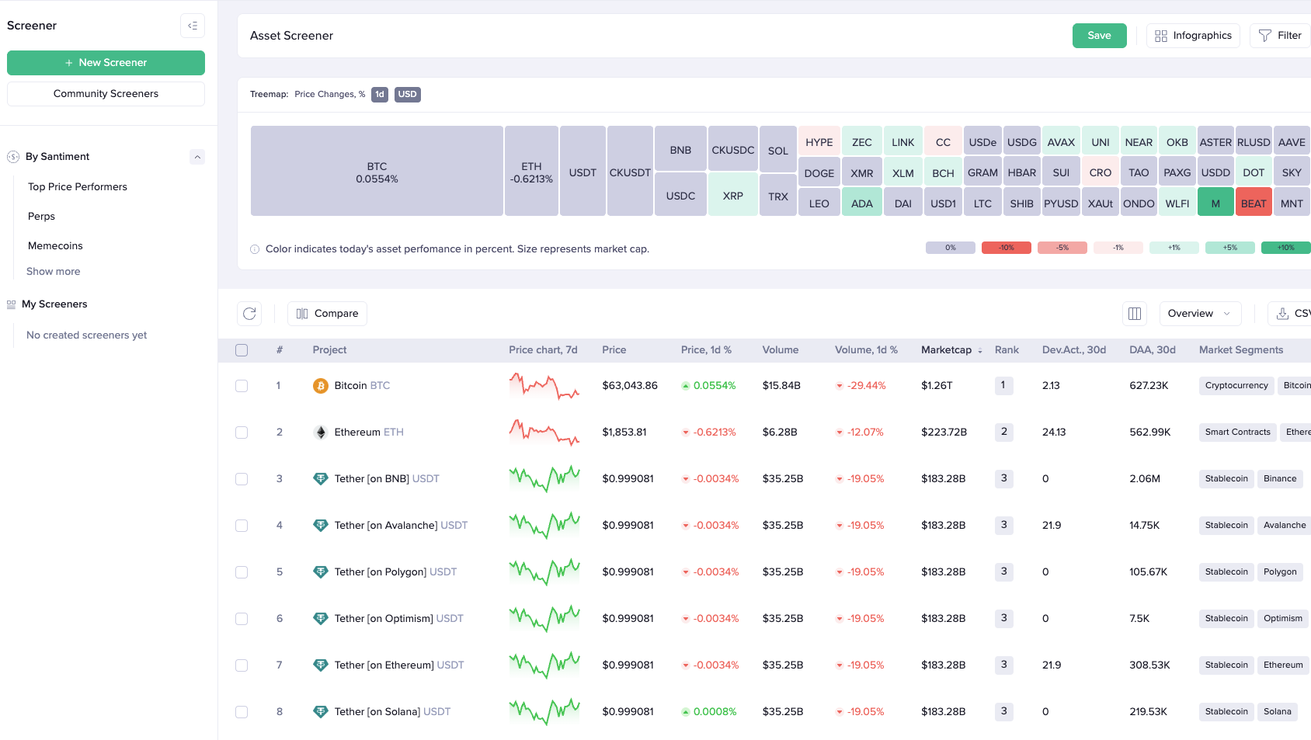Sort by Price column header
Viewport: 1311px width, 740px height.
coord(614,350)
